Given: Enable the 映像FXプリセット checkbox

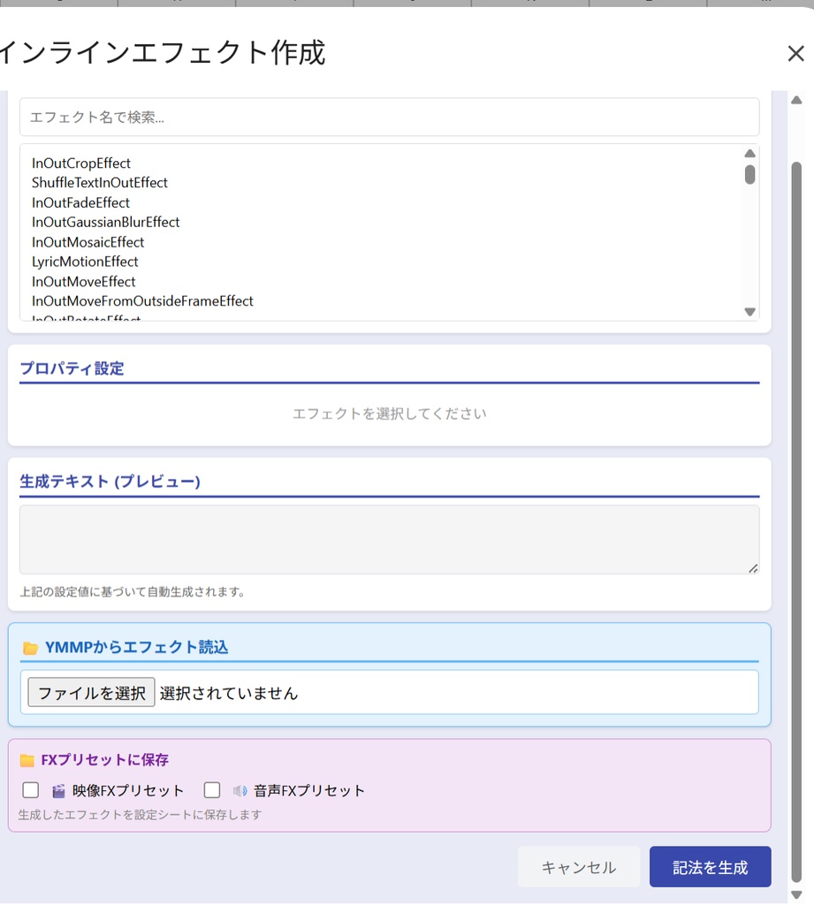Looking at the screenshot, I should (30, 790).
